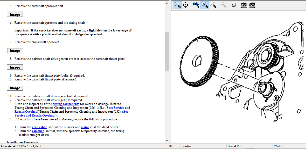This screenshot has width=306, height=149.
Task: Click the fit-to-width zoom icon
Action: point(213,5)
